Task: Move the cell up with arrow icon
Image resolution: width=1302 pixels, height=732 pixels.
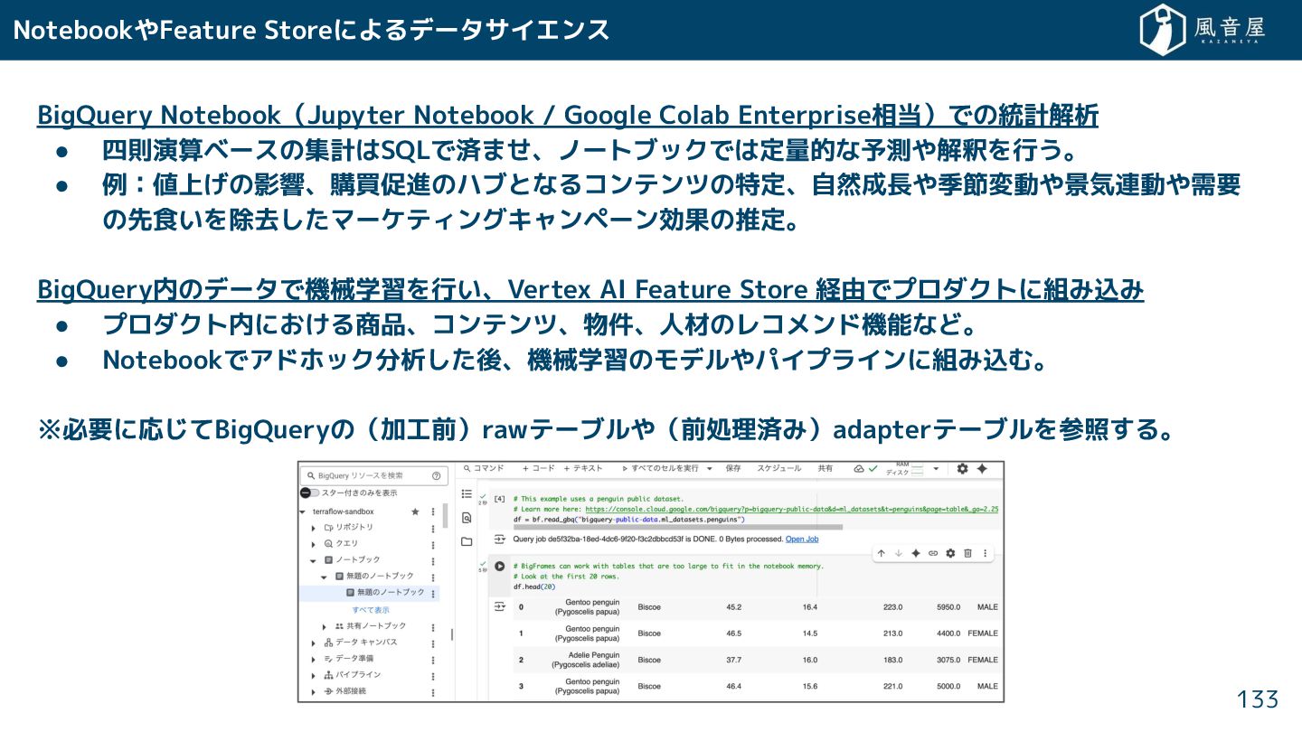Action: (881, 553)
